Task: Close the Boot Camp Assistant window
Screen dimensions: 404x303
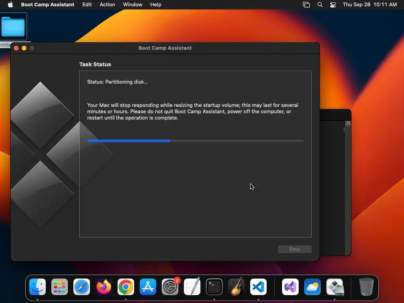Action: 16,48
